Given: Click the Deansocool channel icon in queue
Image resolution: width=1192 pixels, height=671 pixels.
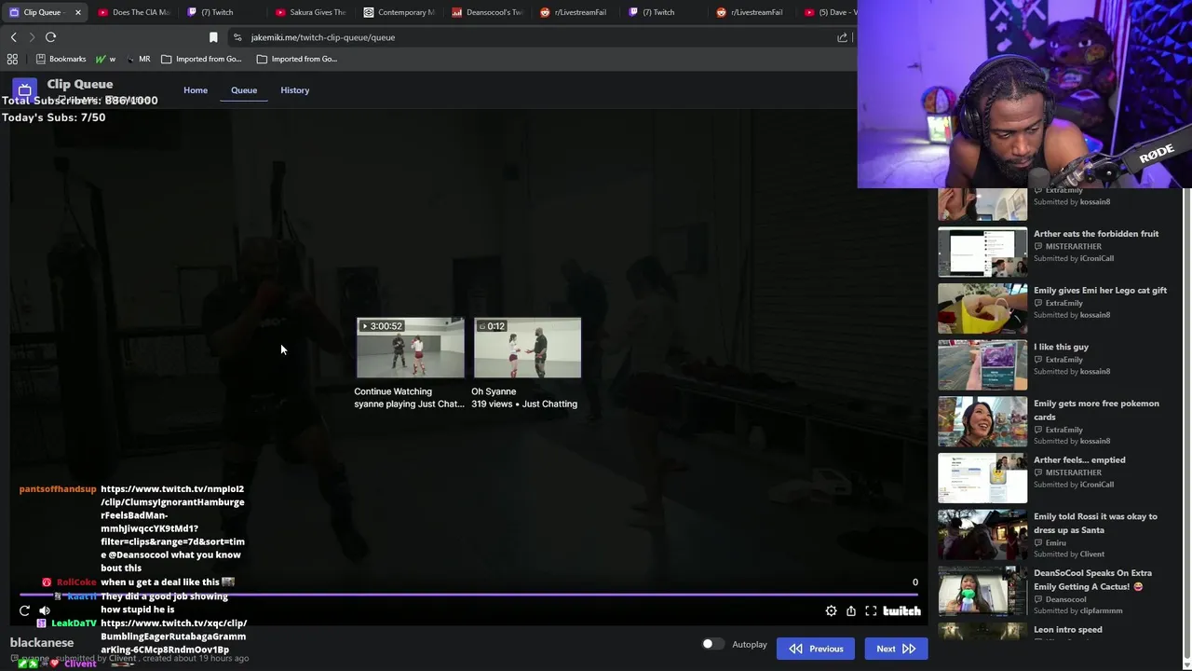Looking at the screenshot, I should coord(1038,599).
